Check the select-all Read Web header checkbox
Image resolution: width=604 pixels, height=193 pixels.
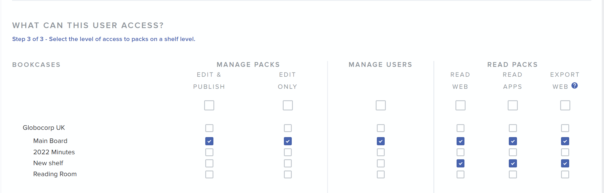(460, 105)
